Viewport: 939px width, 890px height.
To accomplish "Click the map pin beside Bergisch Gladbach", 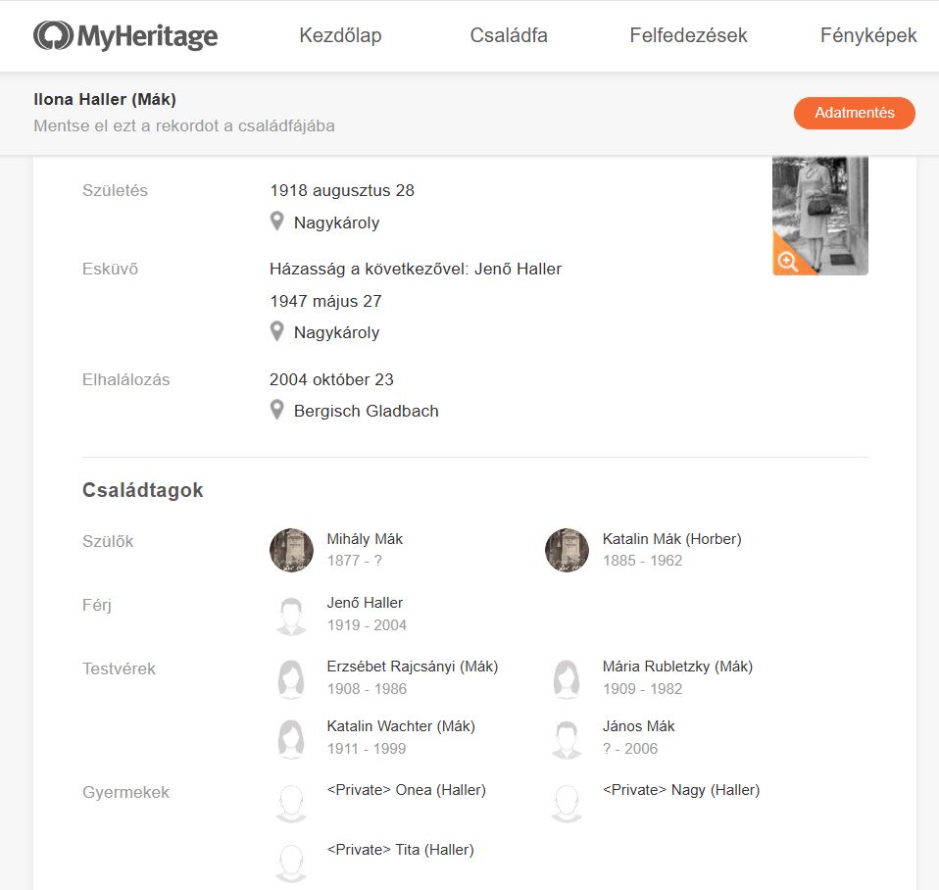I will tap(276, 411).
